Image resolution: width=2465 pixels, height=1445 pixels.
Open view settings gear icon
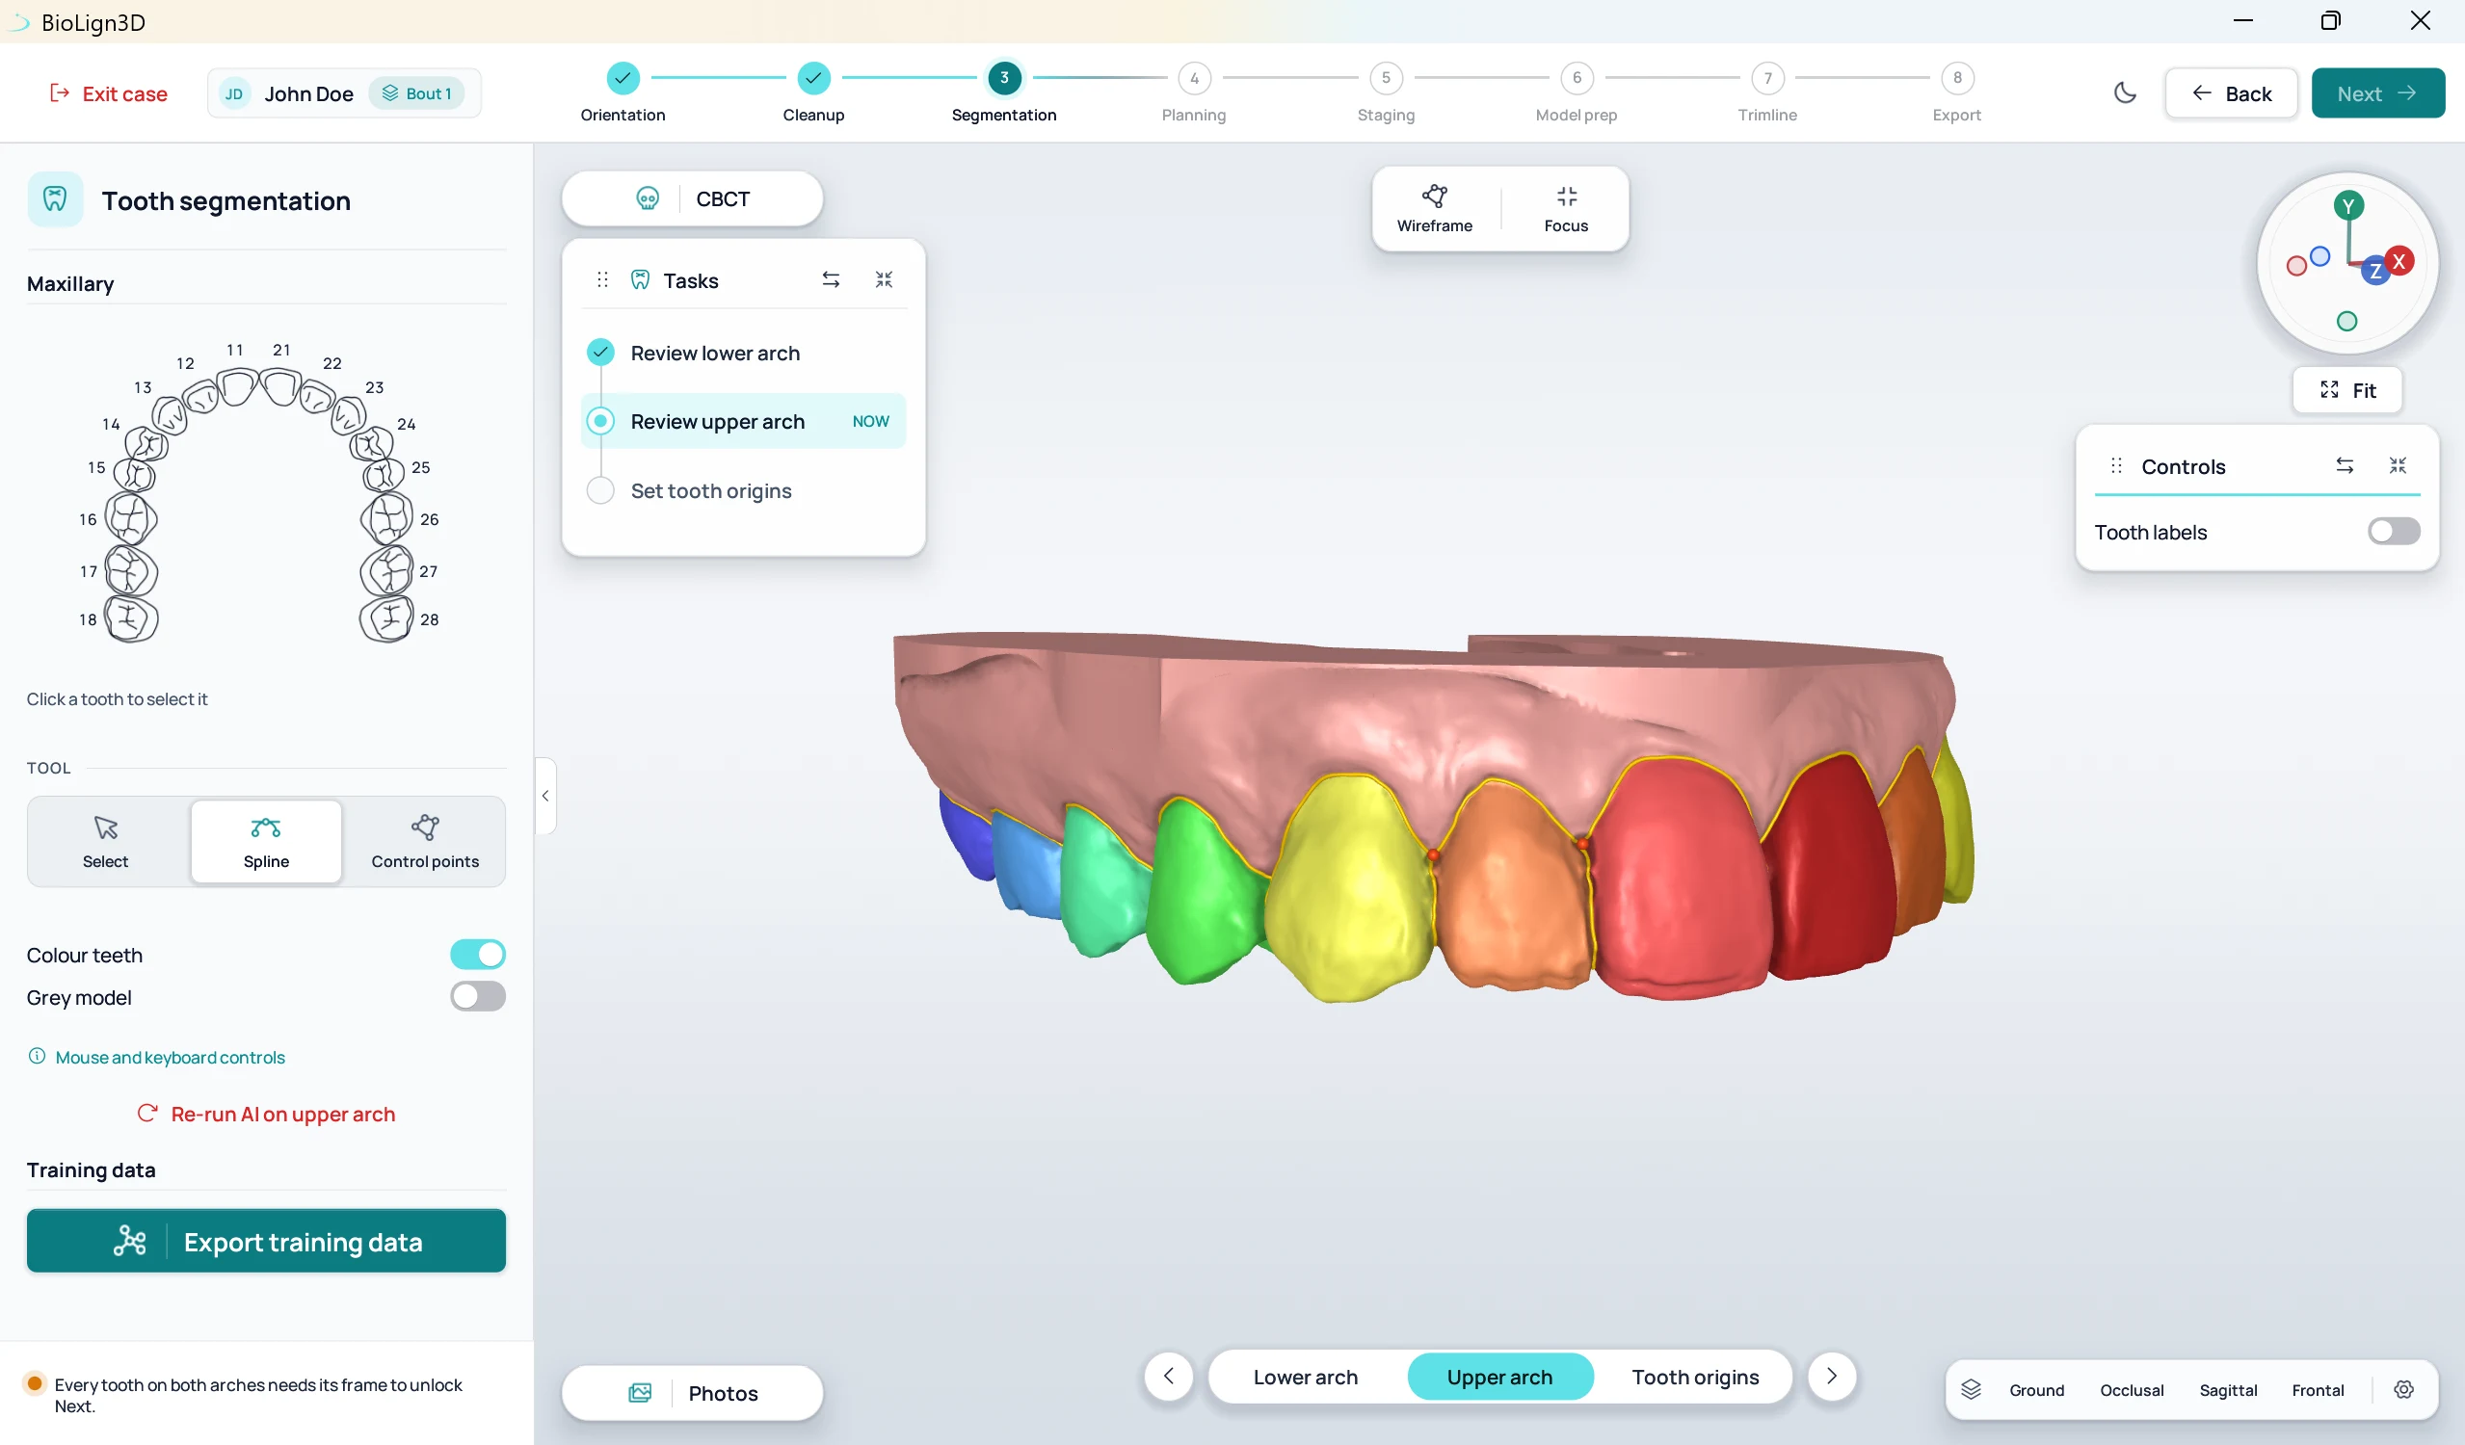point(2403,1389)
